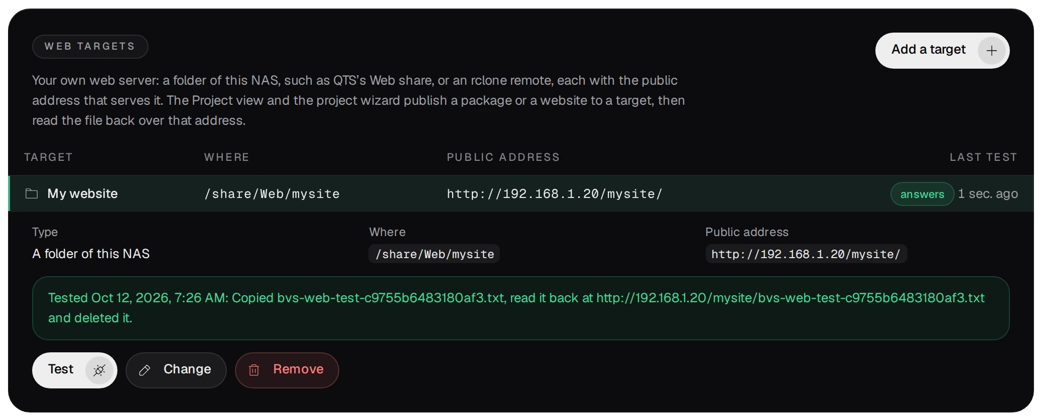Click the /share/Web/mysite chip under Where
Image resolution: width=1042 pixels, height=420 pixels.
point(435,254)
